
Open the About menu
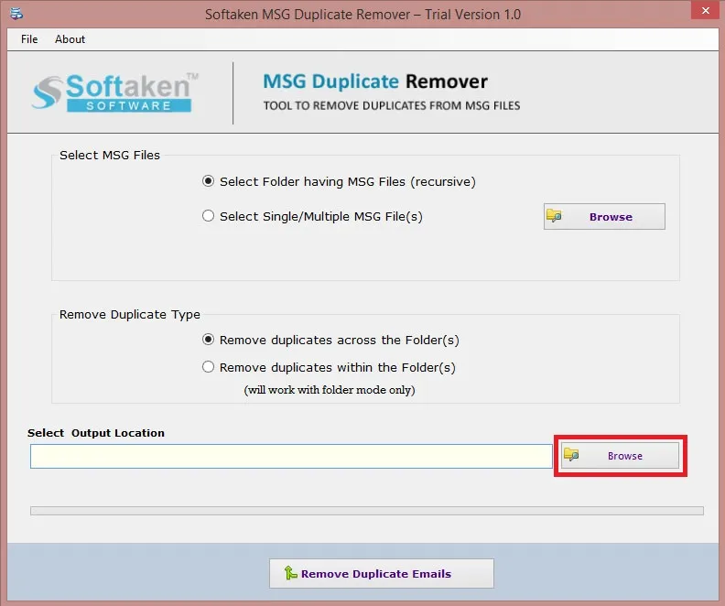[70, 39]
